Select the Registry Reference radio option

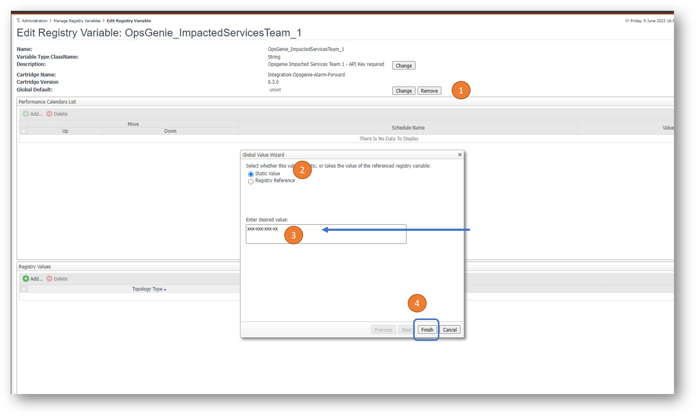[x=251, y=182]
